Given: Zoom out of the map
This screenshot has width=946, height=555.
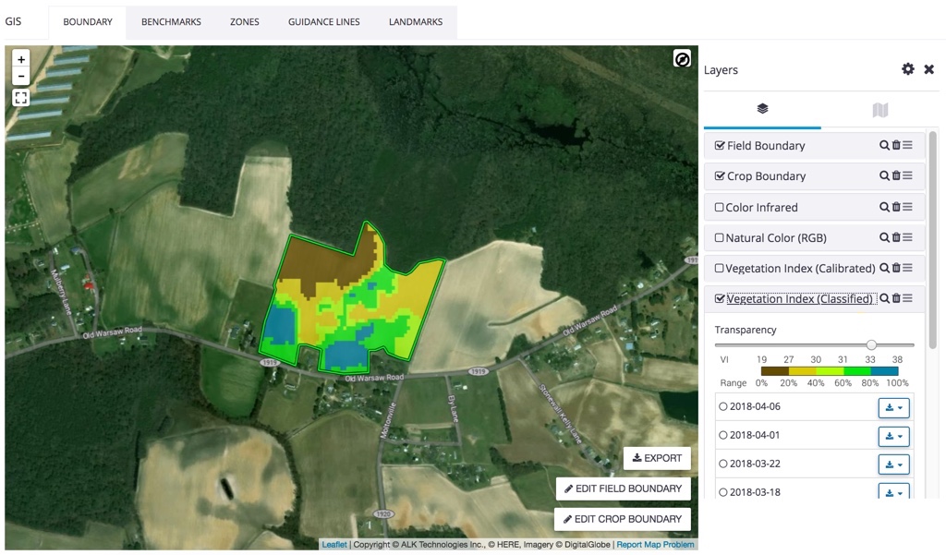Looking at the screenshot, I should 21,77.
